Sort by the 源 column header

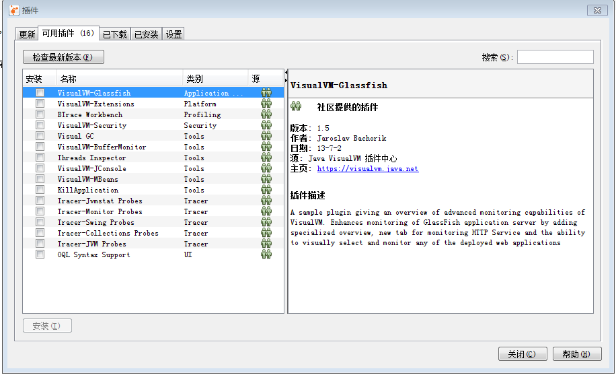pos(266,79)
